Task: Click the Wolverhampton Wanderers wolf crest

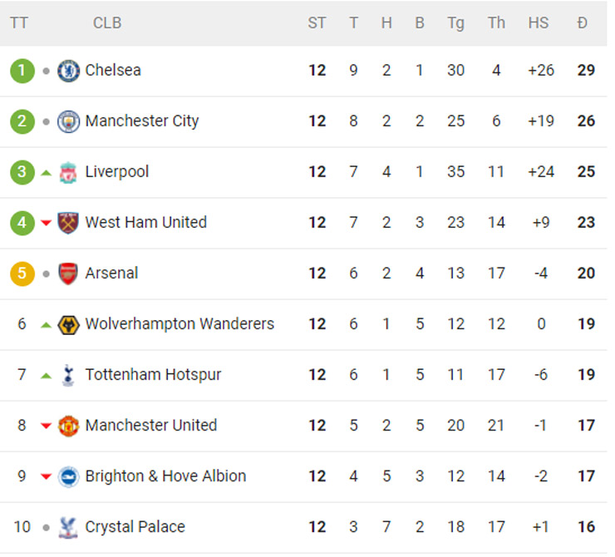Action: point(68,324)
